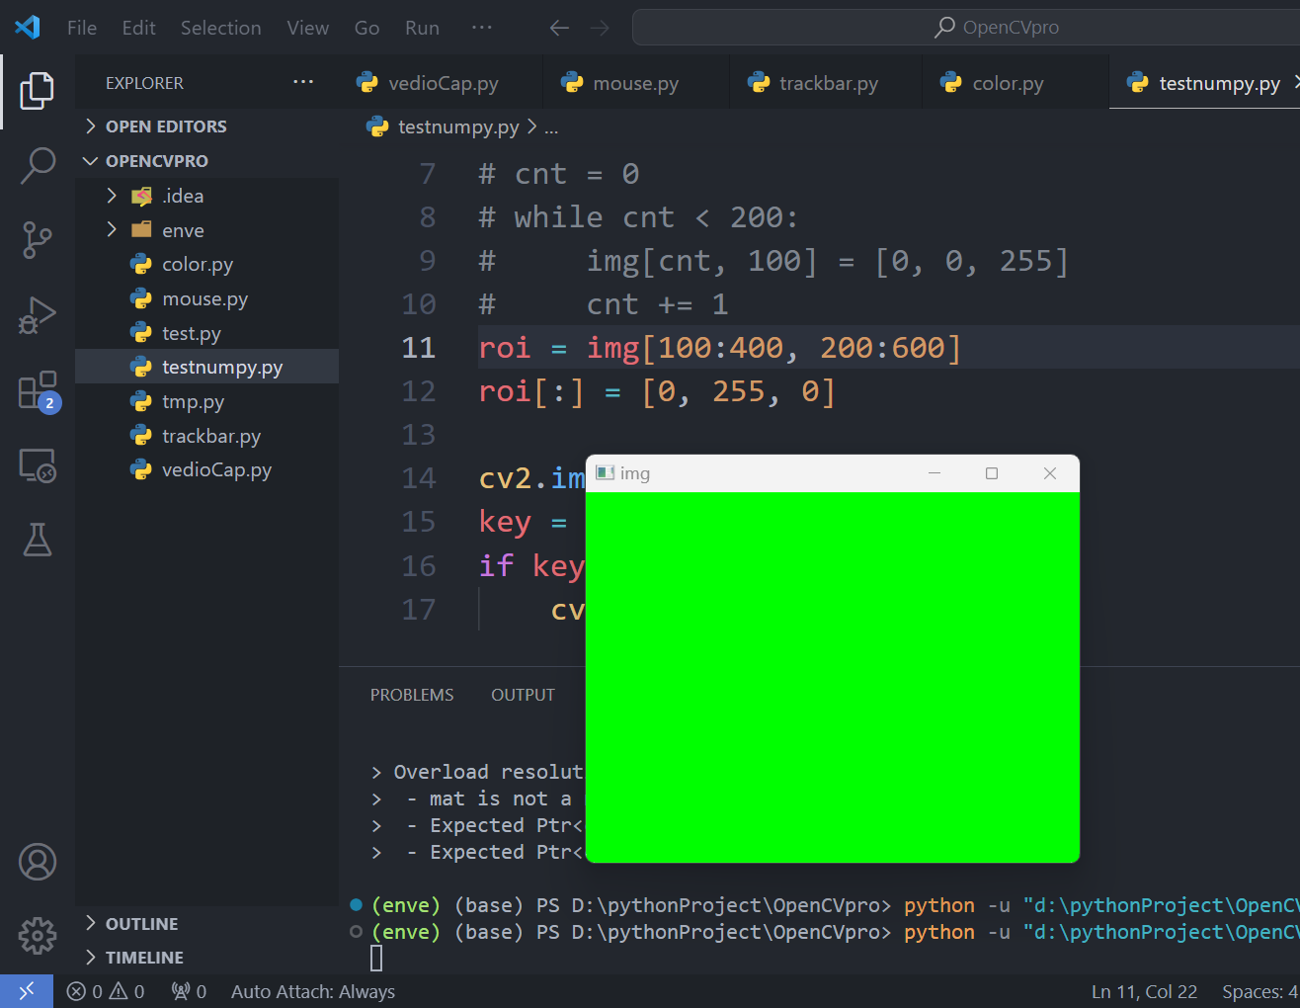Switch to the mouse.py editor tab

[635, 83]
